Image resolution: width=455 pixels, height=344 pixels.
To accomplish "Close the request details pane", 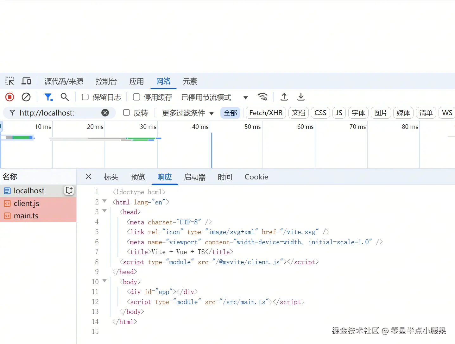I will click(x=88, y=177).
